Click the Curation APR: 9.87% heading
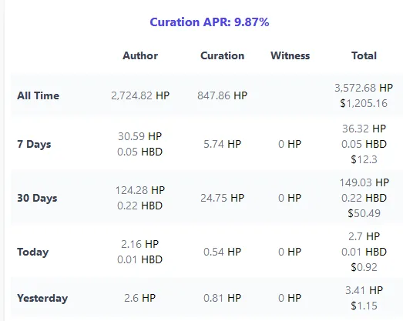 (210, 22)
